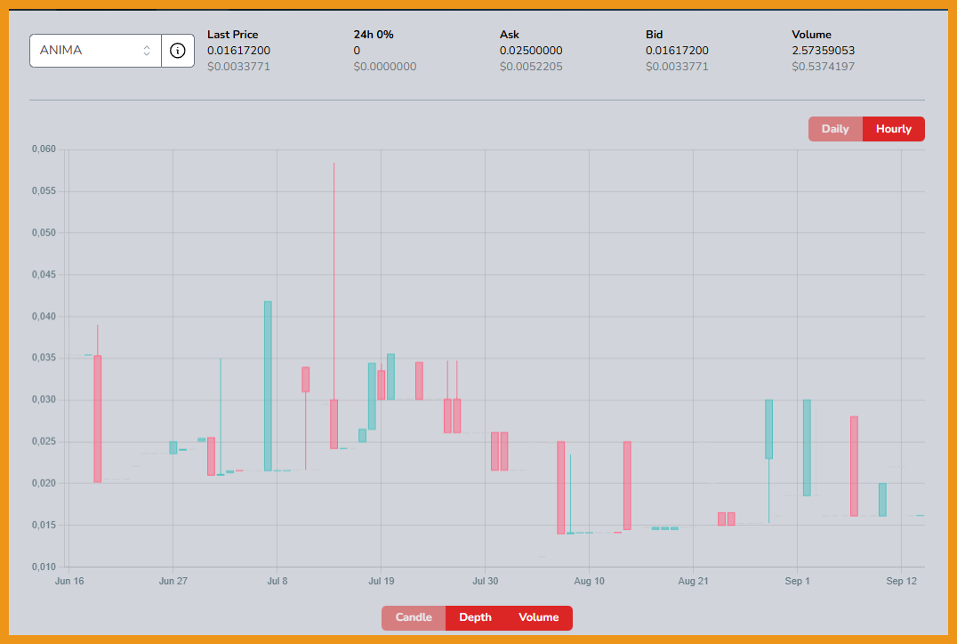This screenshot has width=957, height=644.
Task: Click the Last Price value 0.01617200
Action: click(238, 51)
